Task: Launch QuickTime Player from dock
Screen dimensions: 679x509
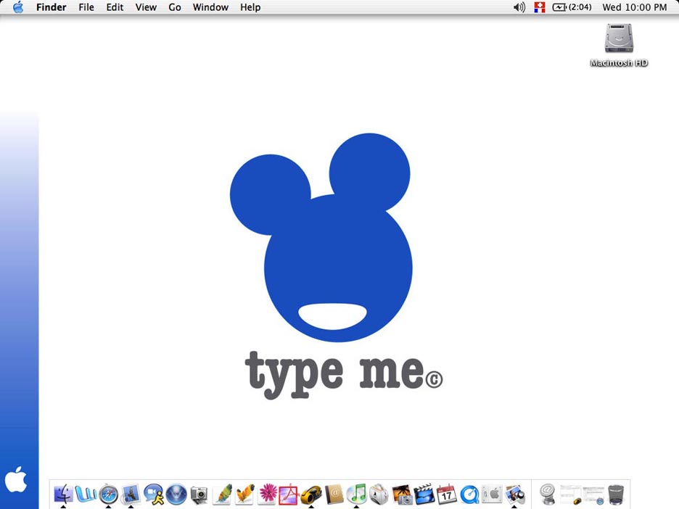Action: coord(469,494)
